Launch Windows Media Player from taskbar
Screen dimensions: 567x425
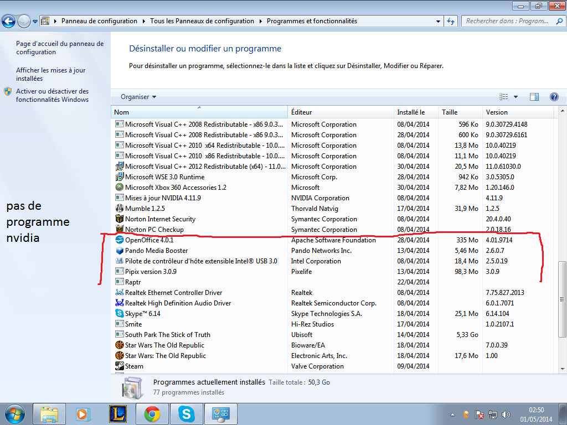click(83, 414)
